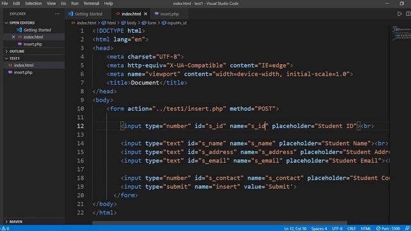
Task: Open the Run menu
Action: click(x=74, y=3)
